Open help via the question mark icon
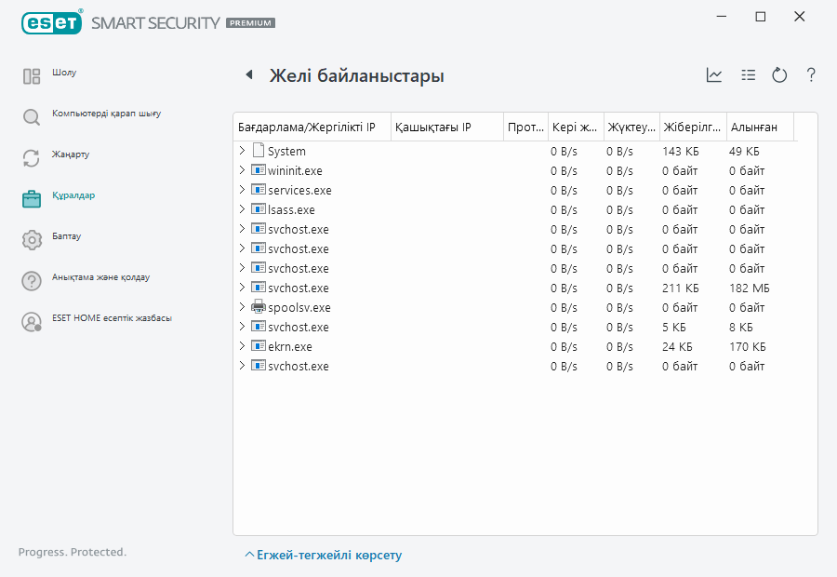This screenshot has width=837, height=577. 811,75
